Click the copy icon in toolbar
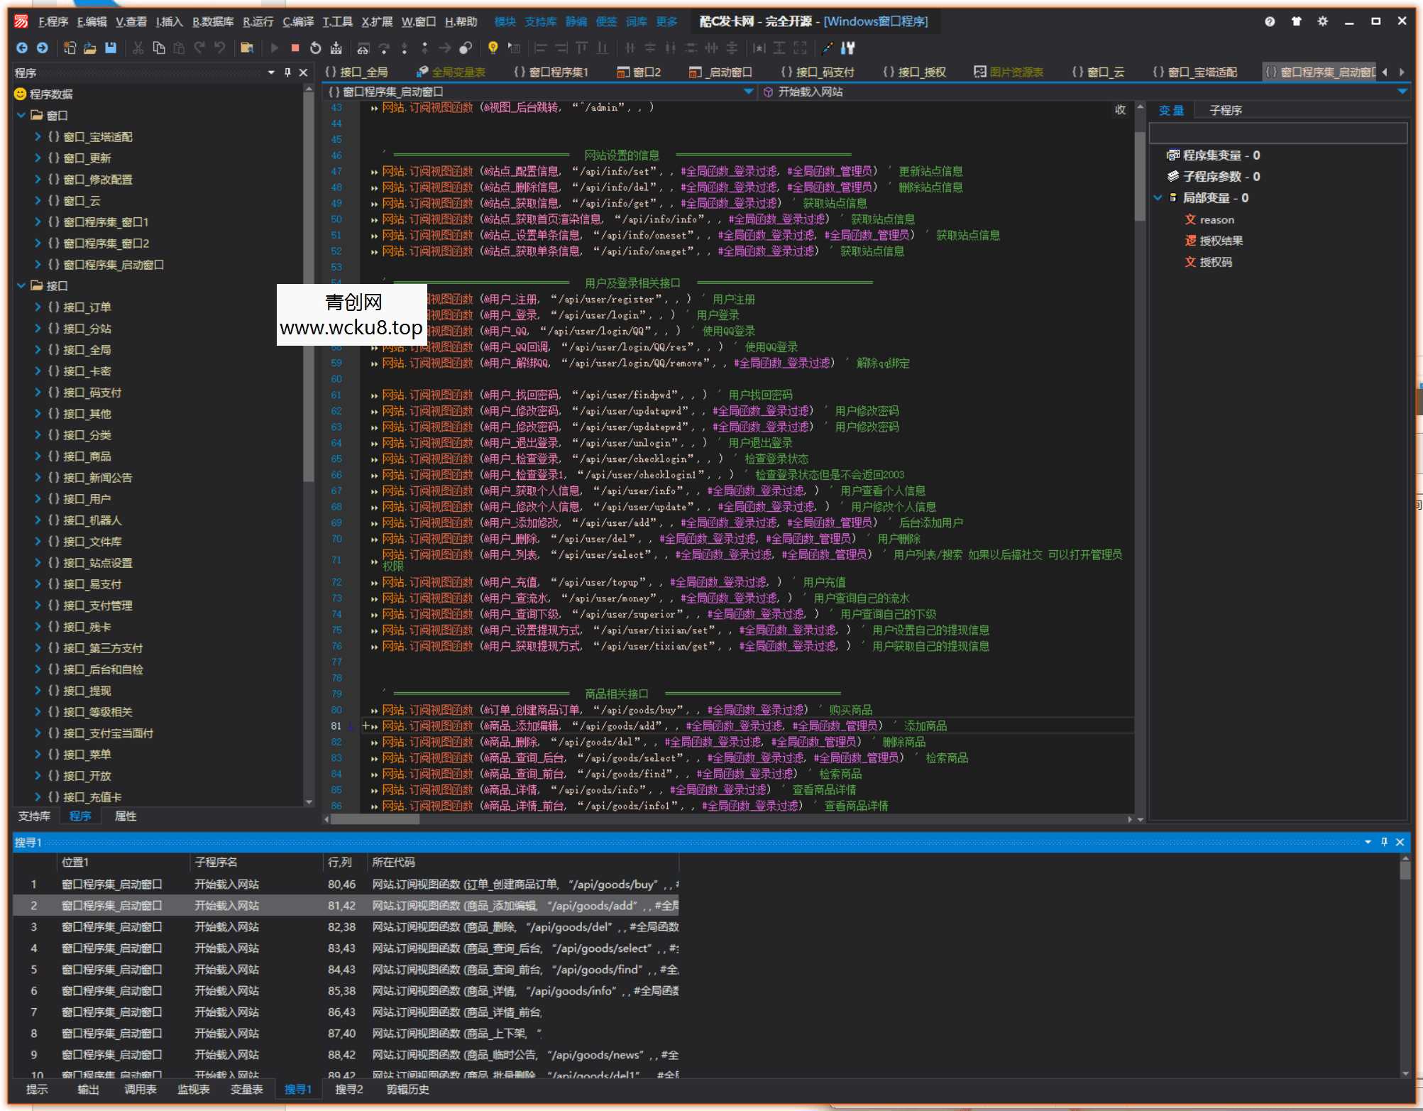 coord(159,48)
